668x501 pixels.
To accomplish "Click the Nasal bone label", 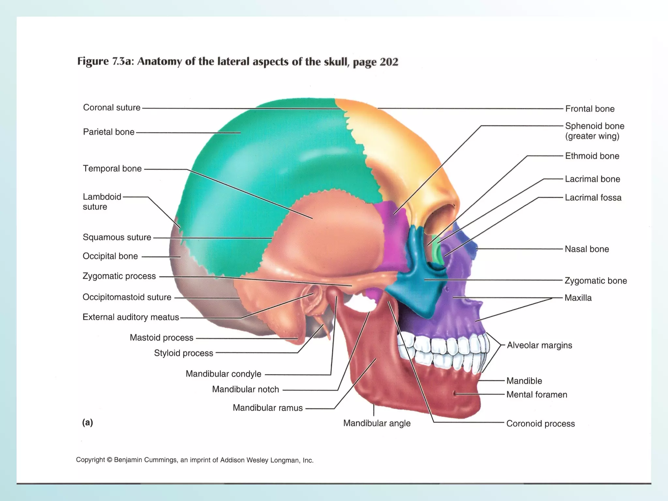I will click(587, 249).
